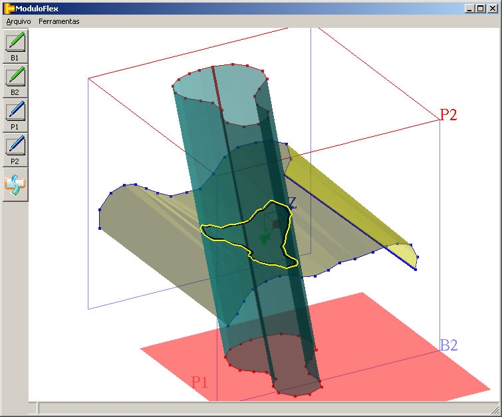Select the B2 green pencil tool
Image resolution: width=502 pixels, height=417 pixels.
click(15, 76)
